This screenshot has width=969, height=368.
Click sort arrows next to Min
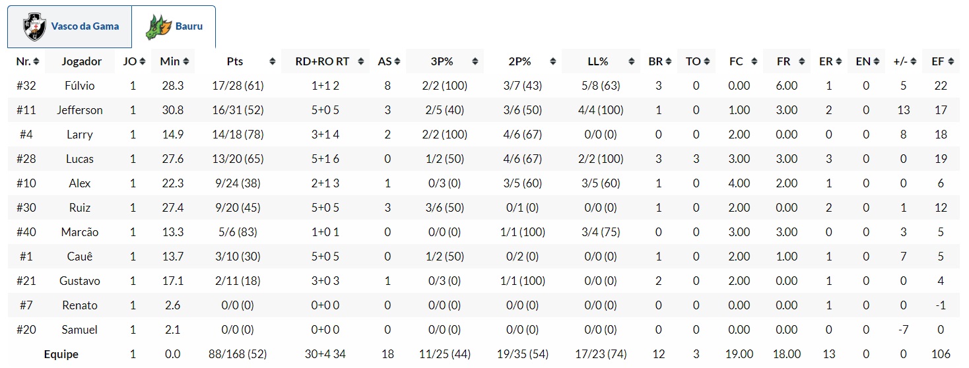[186, 61]
